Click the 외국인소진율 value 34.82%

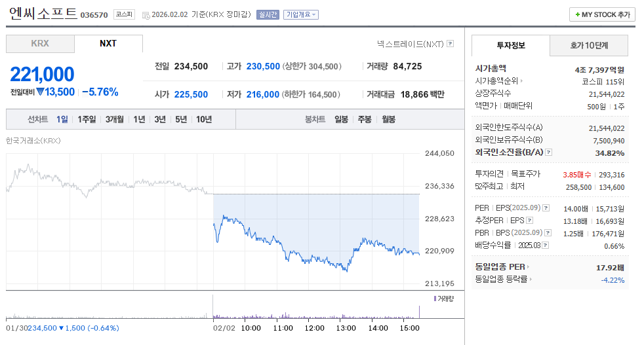(x=610, y=153)
